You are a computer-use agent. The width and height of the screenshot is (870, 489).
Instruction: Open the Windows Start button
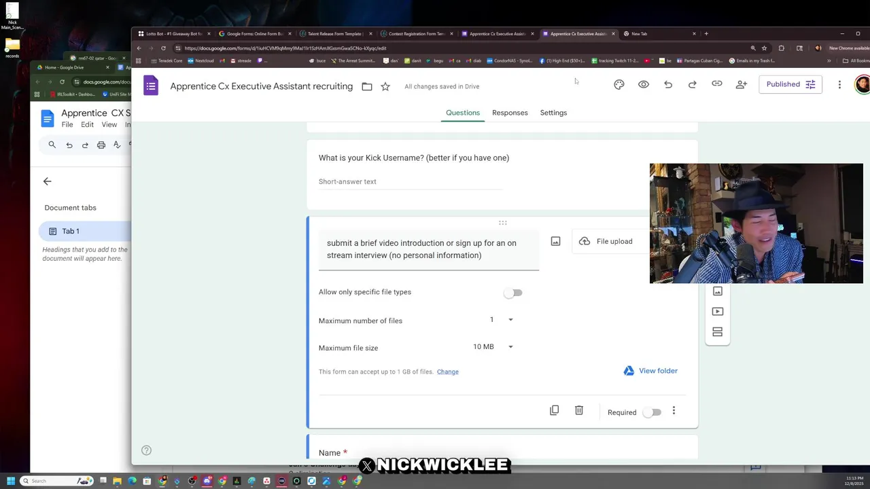(x=11, y=481)
